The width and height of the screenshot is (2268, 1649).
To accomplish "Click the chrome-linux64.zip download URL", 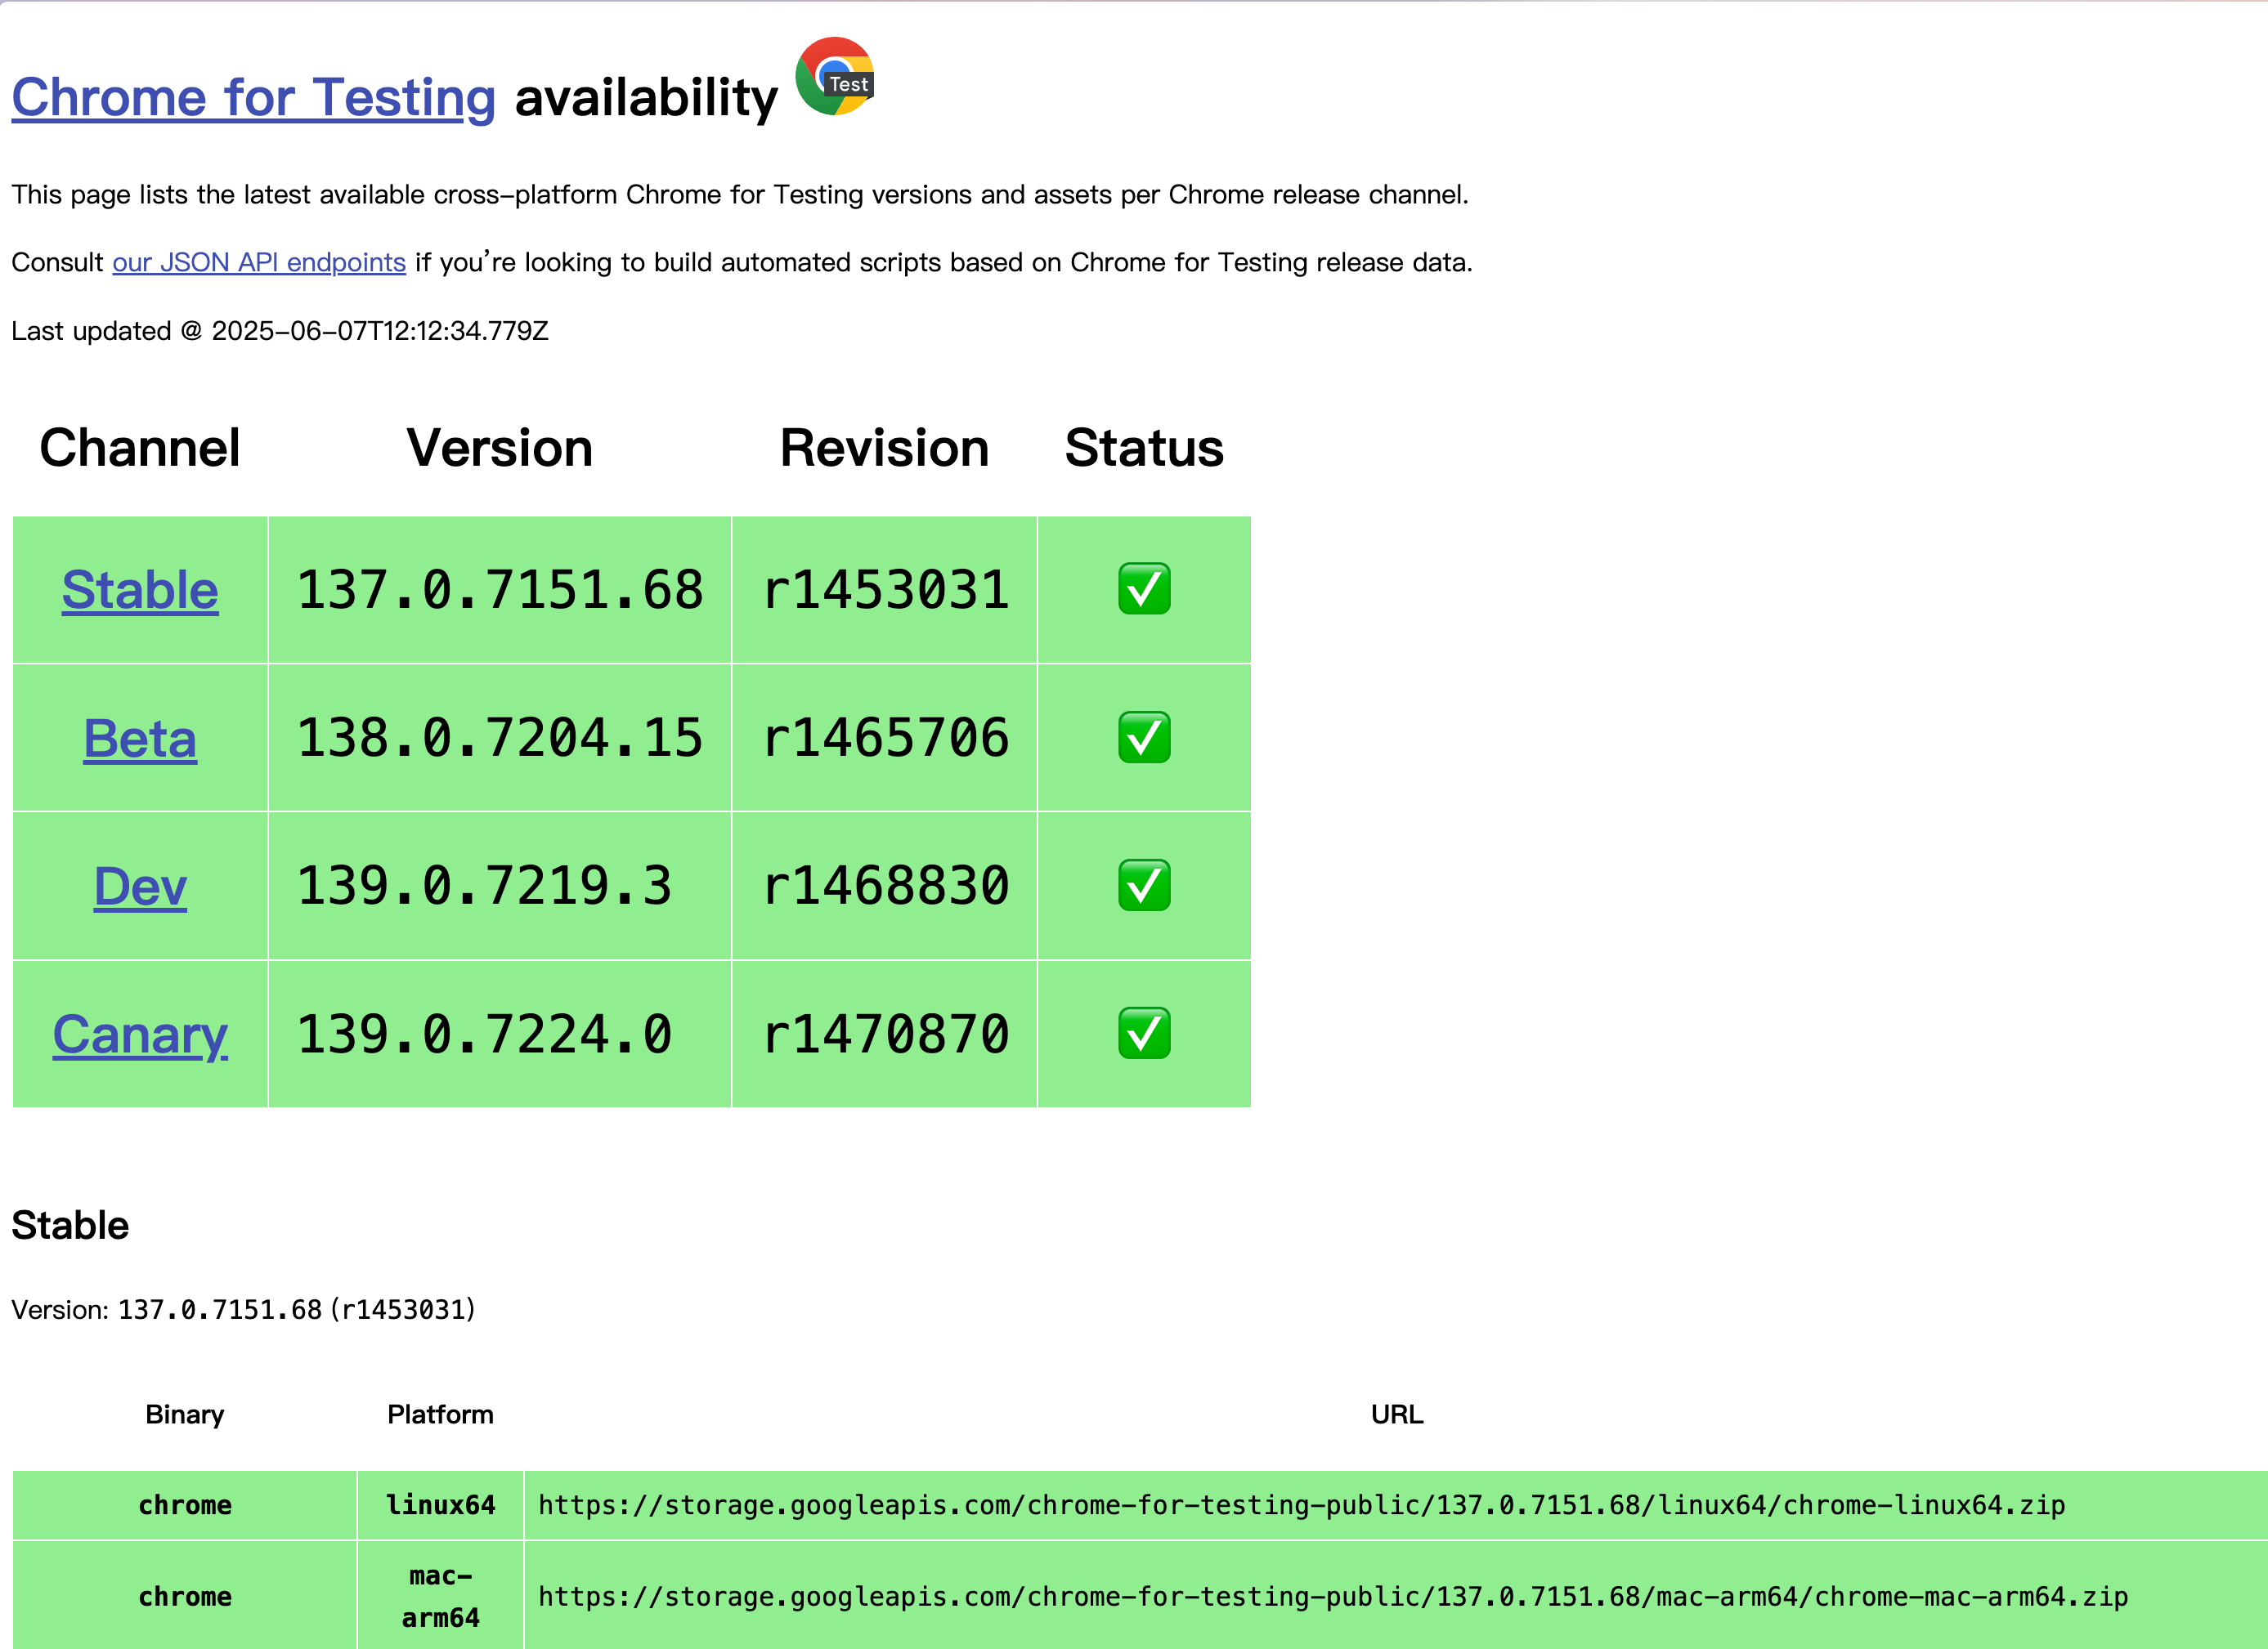I will click(1301, 1505).
